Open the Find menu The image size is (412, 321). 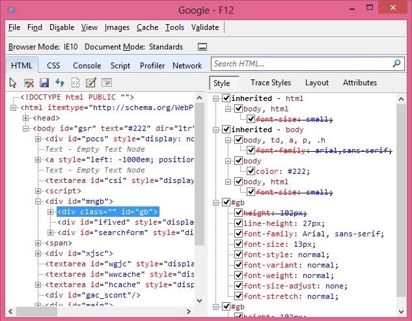34,27
